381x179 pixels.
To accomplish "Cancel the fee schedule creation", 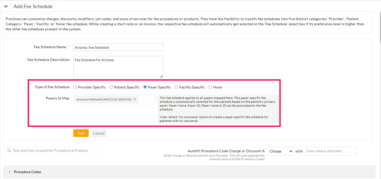I will 99,133.
